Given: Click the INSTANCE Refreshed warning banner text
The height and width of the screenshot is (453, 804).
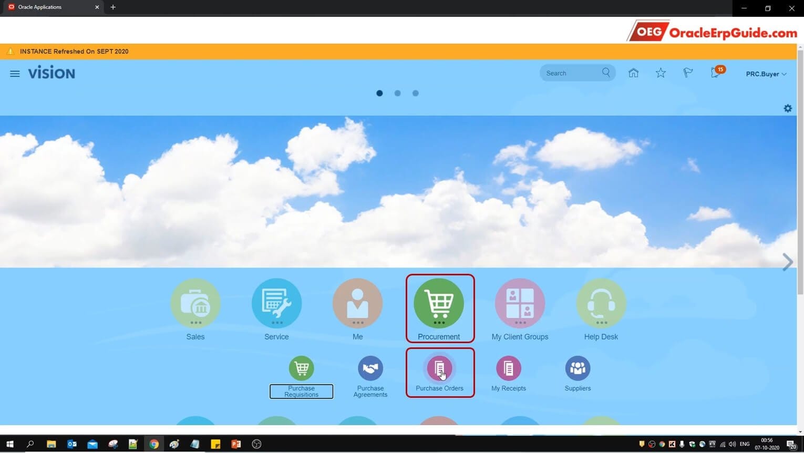Looking at the screenshot, I should click(74, 52).
